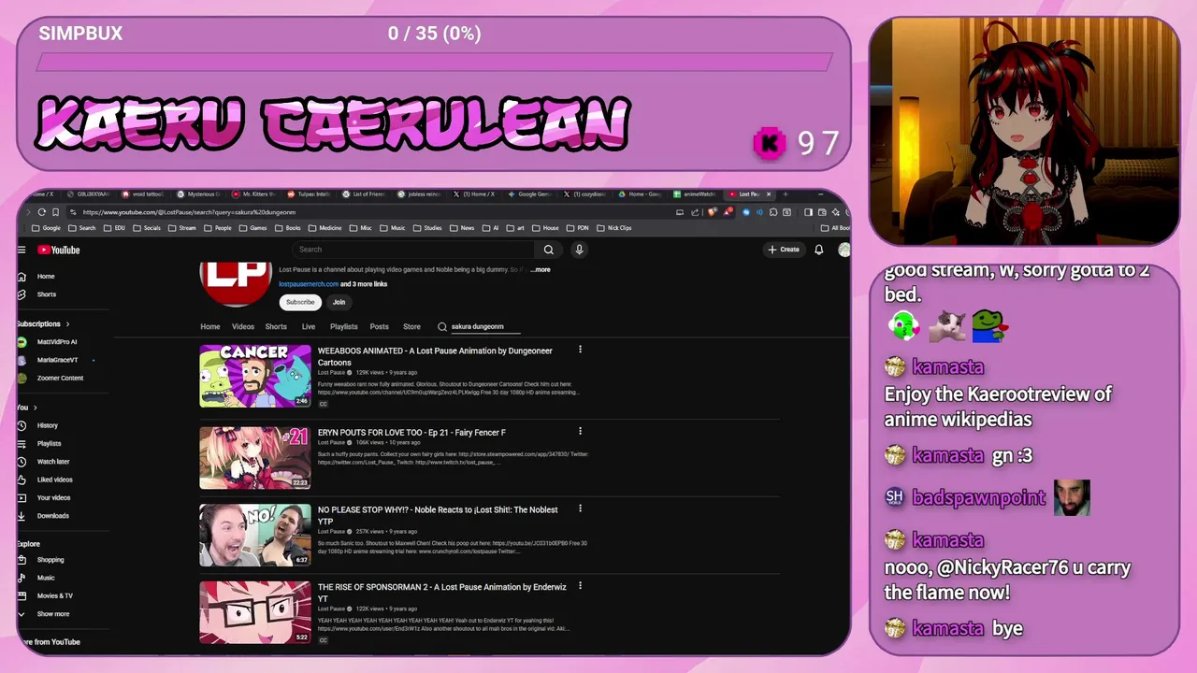This screenshot has width=1197, height=673.
Task: Open the 'and 3 more links' text
Action: pos(364,284)
